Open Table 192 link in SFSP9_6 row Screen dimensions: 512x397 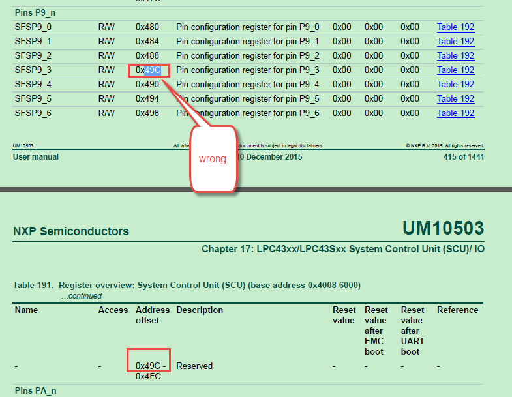click(x=455, y=113)
